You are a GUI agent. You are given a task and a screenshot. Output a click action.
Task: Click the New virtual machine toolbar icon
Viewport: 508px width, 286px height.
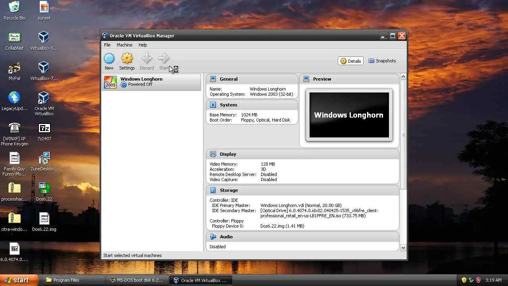[109, 59]
